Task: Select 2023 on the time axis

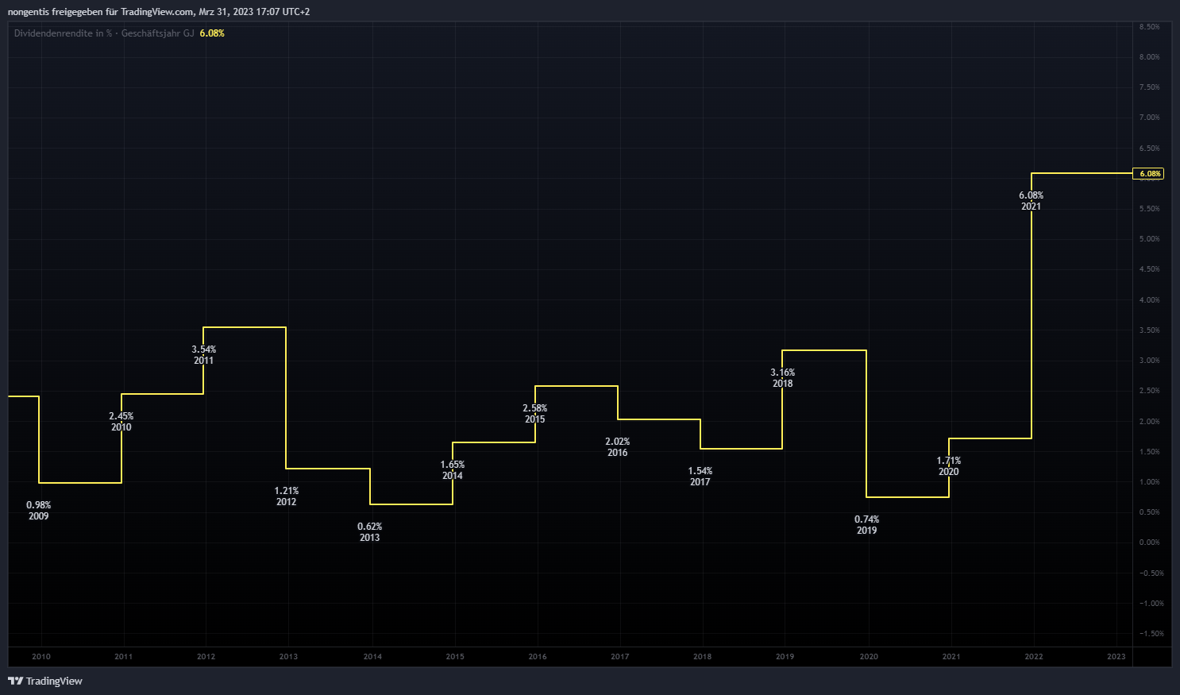Action: [x=1116, y=657]
